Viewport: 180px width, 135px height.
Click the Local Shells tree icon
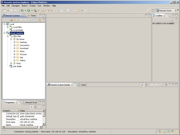(11, 30)
